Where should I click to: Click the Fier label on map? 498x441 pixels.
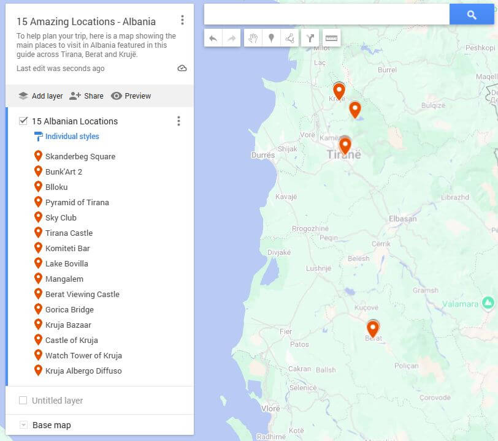[x=286, y=331]
